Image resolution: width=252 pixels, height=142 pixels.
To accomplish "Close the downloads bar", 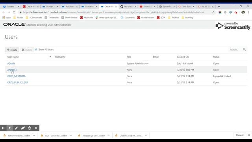I will (249, 135).
